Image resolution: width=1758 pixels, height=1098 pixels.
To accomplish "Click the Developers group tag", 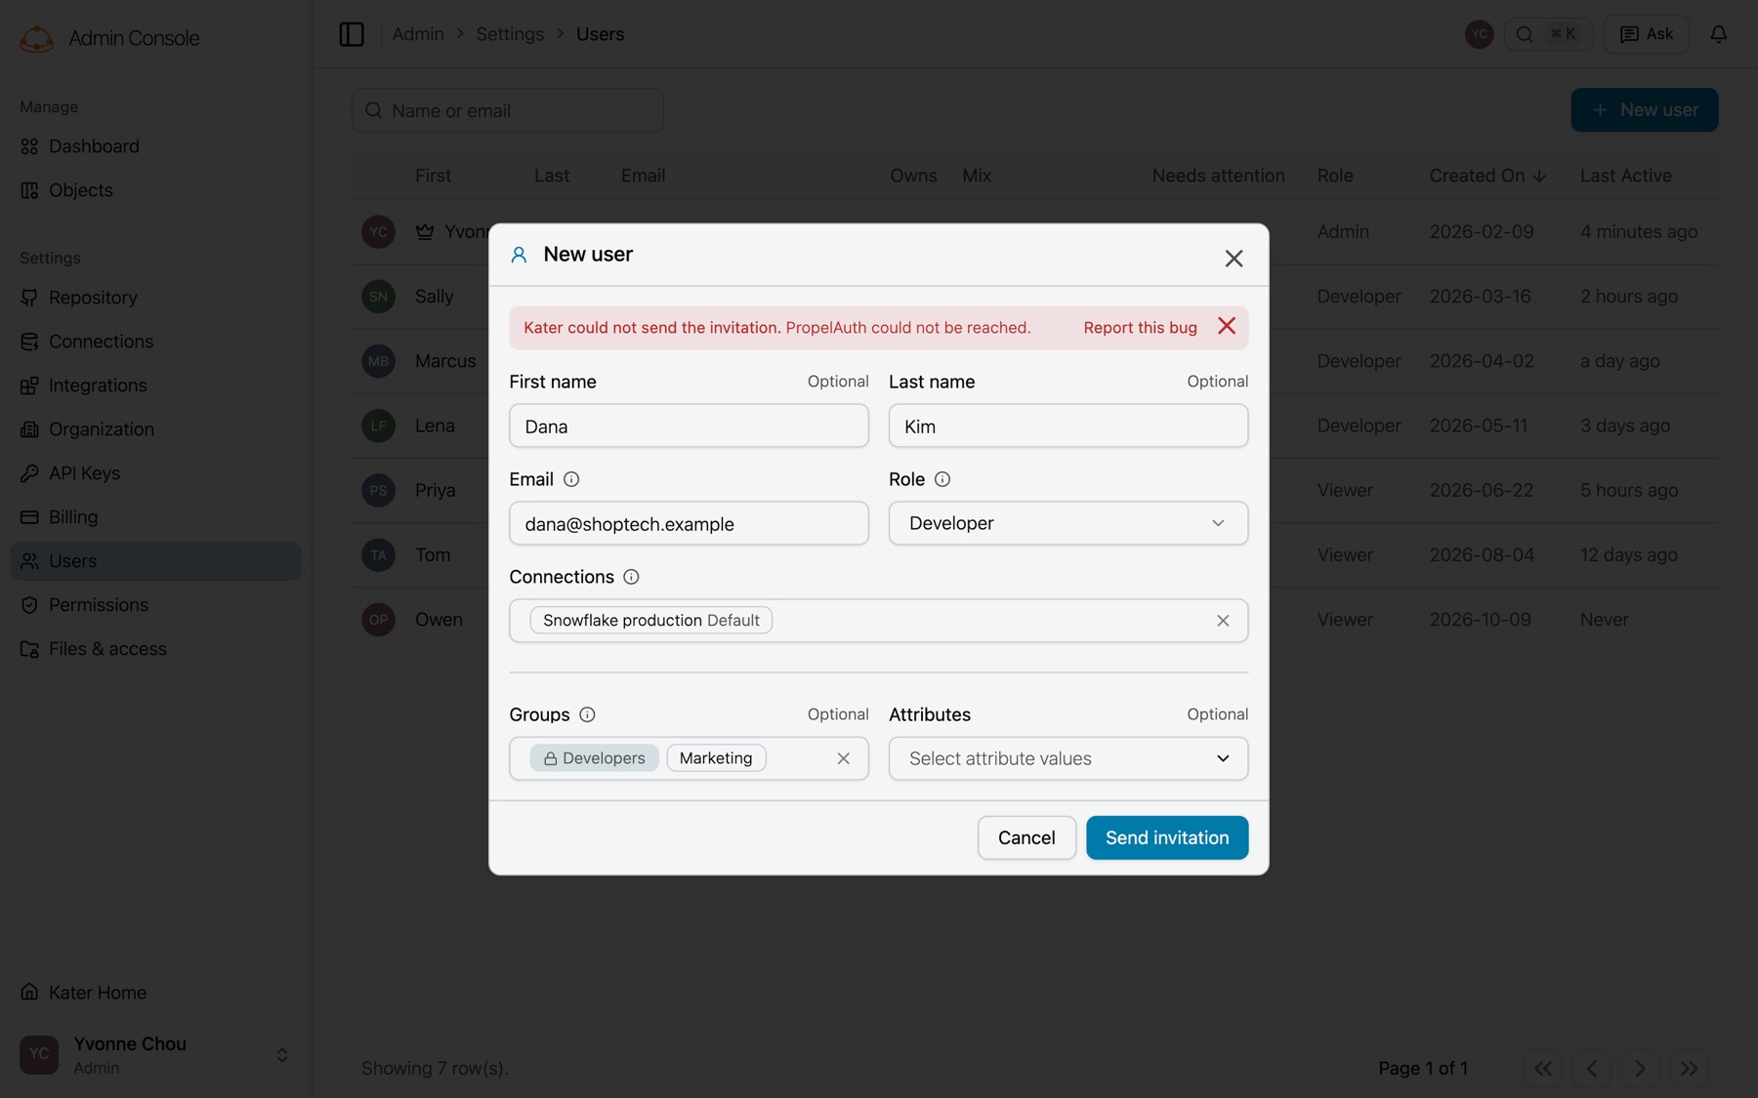I will 595,758.
